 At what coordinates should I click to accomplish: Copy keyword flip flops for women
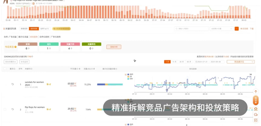[x=26, y=110]
